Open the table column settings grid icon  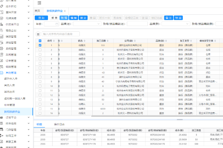(38, 34)
